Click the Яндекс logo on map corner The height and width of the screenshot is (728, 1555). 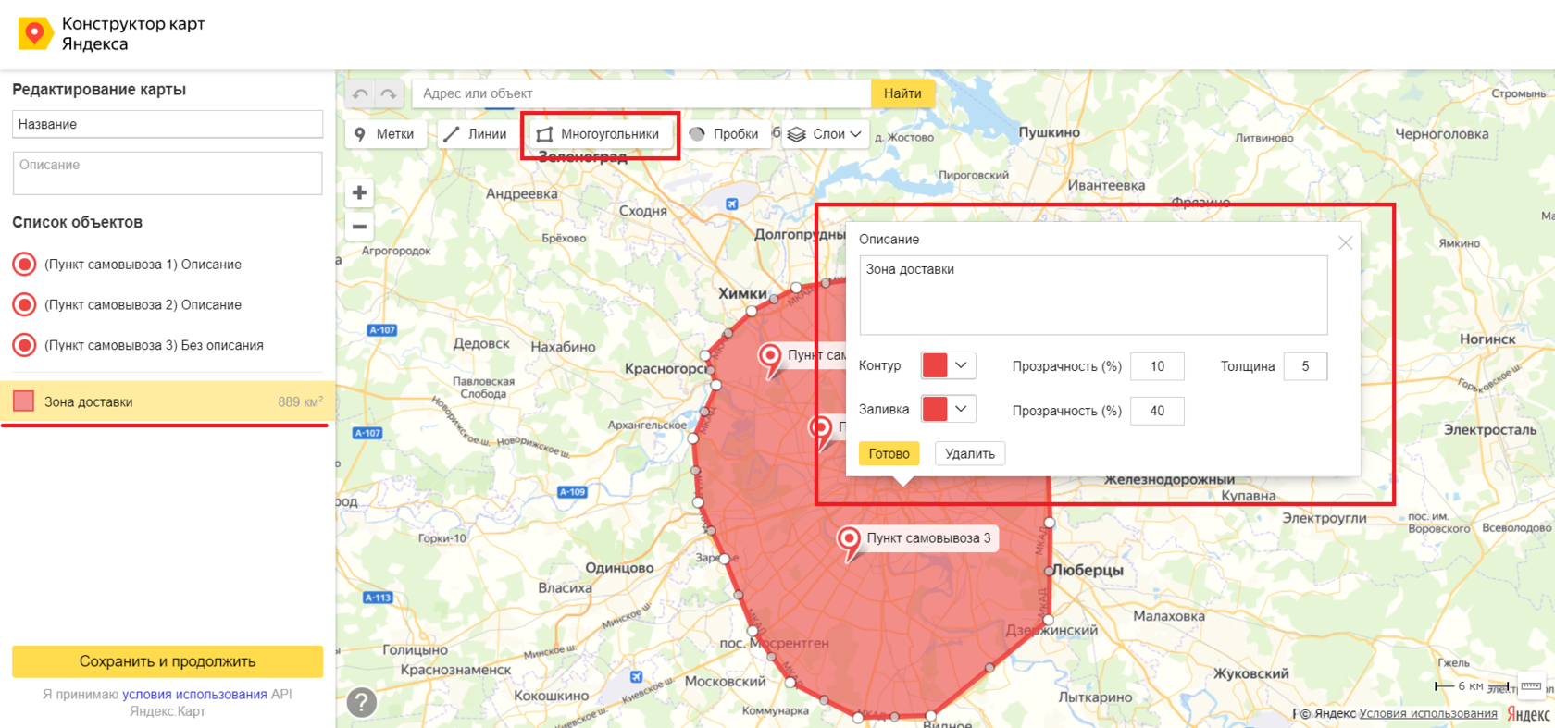pyautogui.click(x=1528, y=714)
